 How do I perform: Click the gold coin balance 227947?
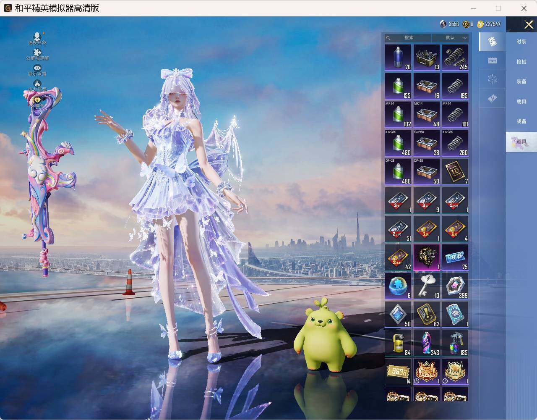(489, 24)
